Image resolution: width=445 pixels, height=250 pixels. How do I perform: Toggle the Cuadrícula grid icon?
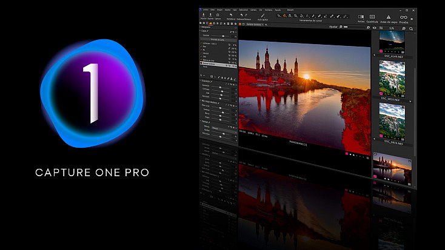coord(372,17)
